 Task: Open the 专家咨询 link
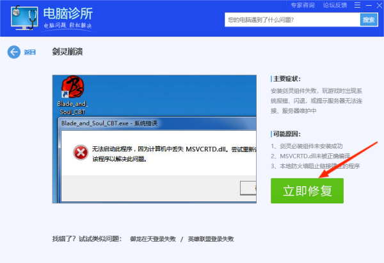pyautogui.click(x=303, y=5)
